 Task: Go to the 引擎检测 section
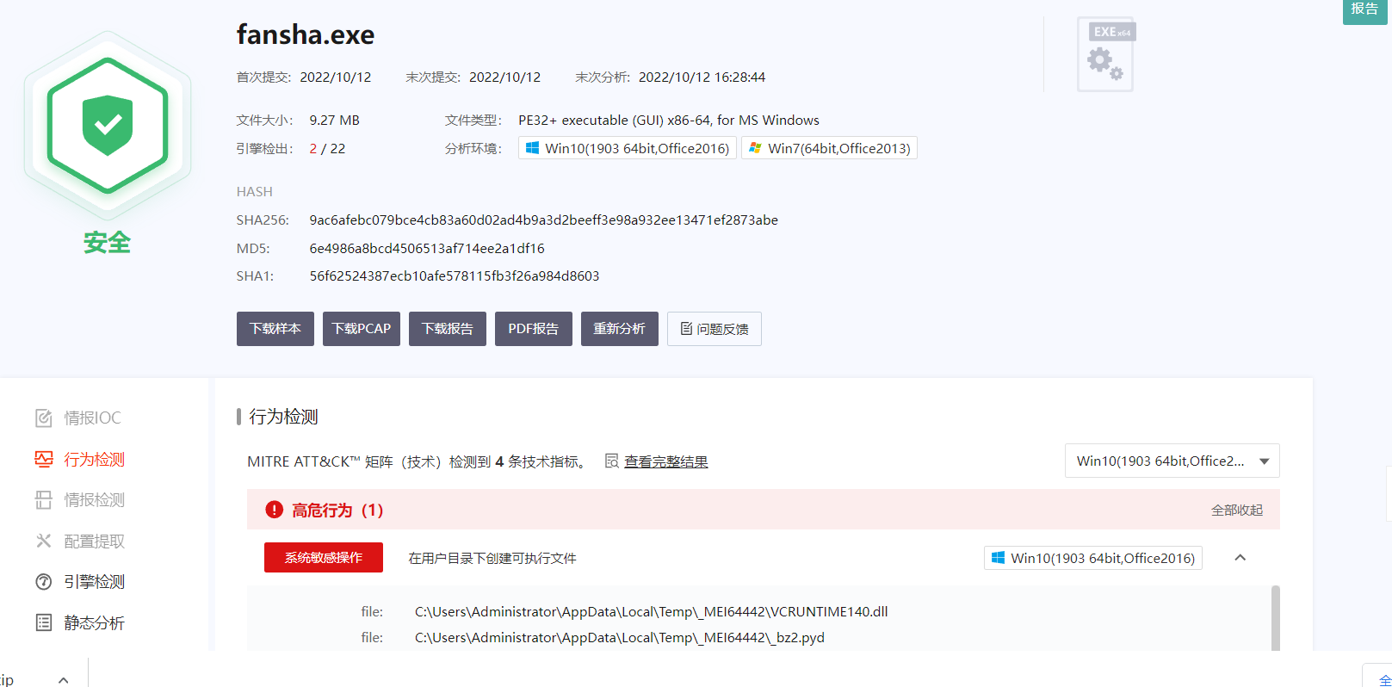pyautogui.click(x=94, y=582)
